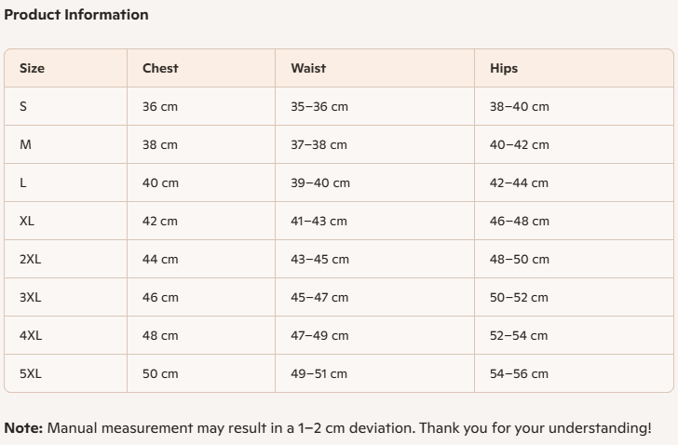Select the XL size row label

tap(27, 221)
